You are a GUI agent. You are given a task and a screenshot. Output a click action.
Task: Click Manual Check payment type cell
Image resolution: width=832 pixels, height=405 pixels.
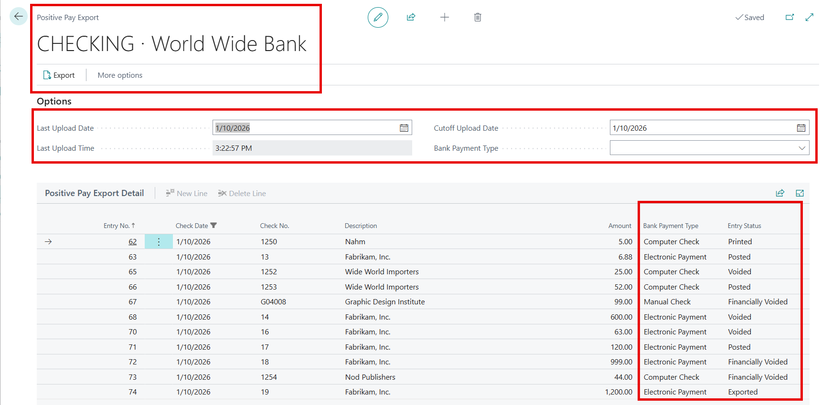667,301
